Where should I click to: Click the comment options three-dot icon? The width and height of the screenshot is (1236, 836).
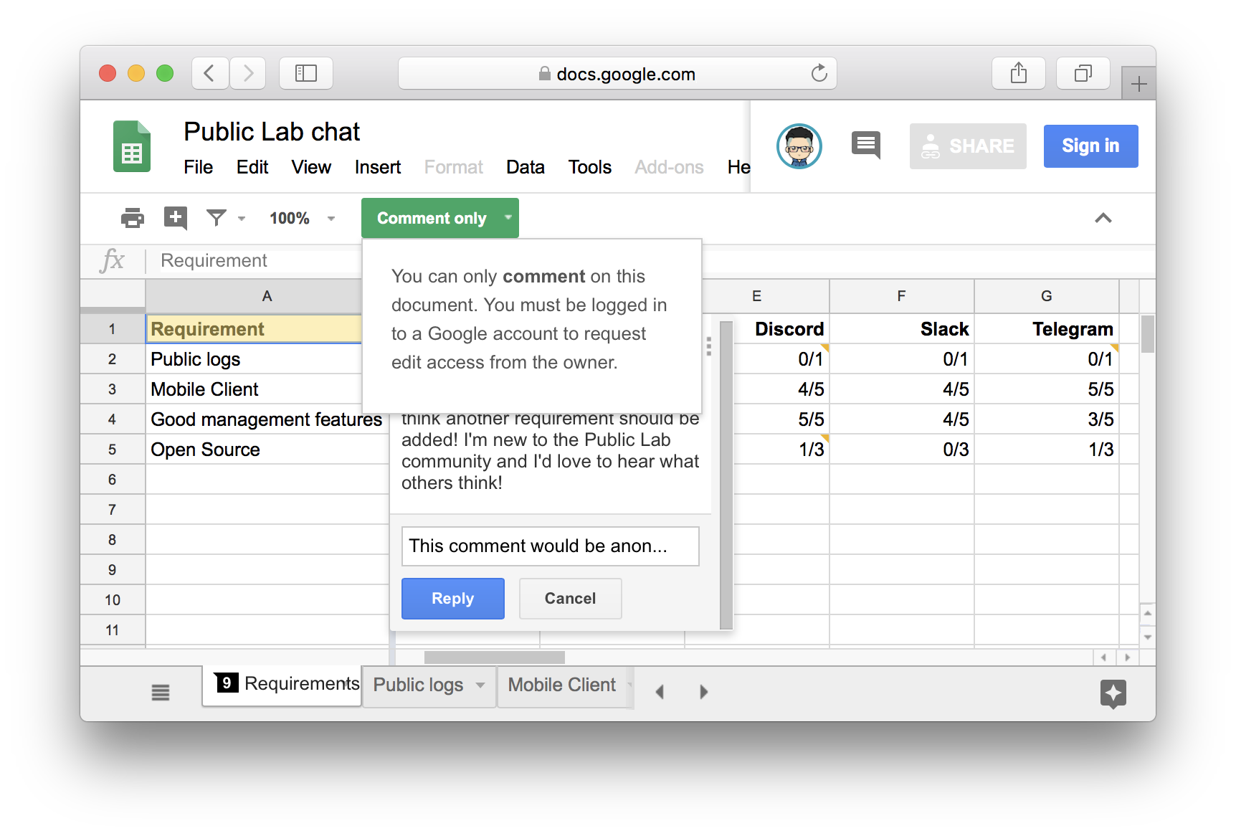coord(708,346)
